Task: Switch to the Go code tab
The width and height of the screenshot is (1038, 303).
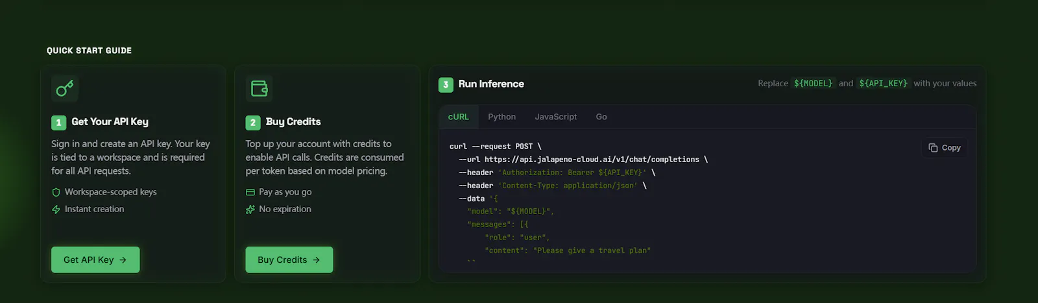Action: pos(601,117)
